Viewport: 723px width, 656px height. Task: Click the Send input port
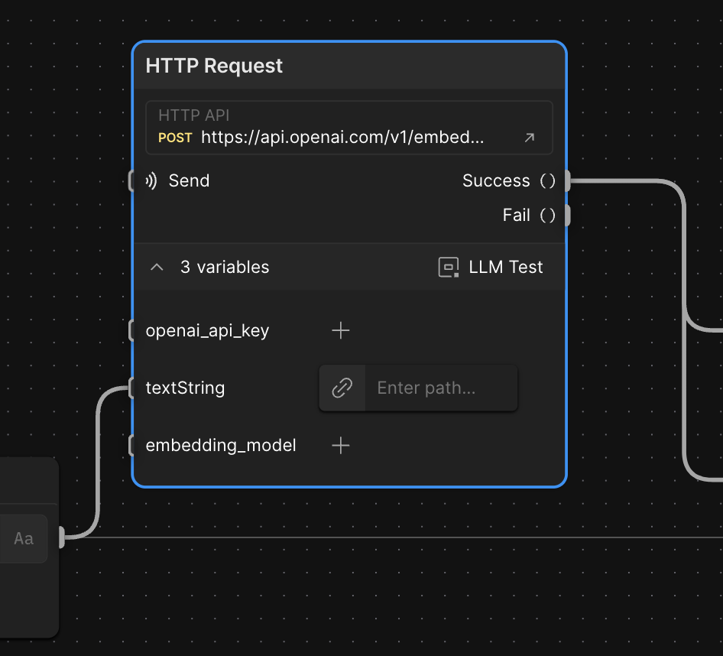click(132, 181)
